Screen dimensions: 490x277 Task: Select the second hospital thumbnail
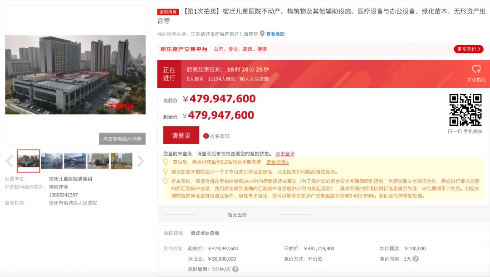(52, 161)
